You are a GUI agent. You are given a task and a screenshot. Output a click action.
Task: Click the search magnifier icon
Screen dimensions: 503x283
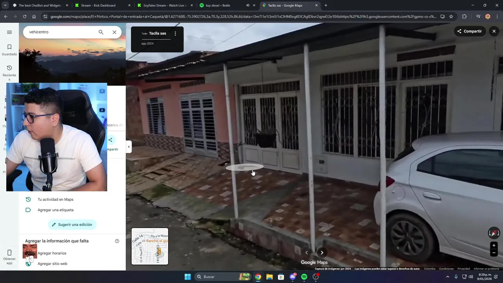pyautogui.click(x=101, y=32)
